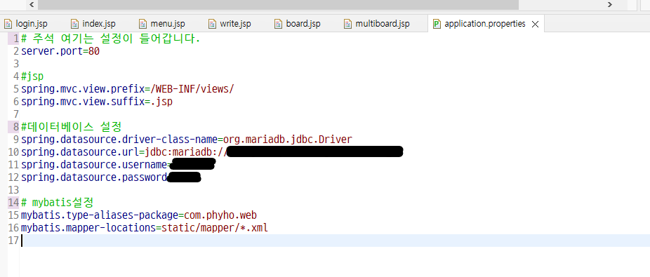The width and height of the screenshot is (650, 277).
Task: Click spring.mvc.view.prefix line
Action: pyautogui.click(x=128, y=89)
